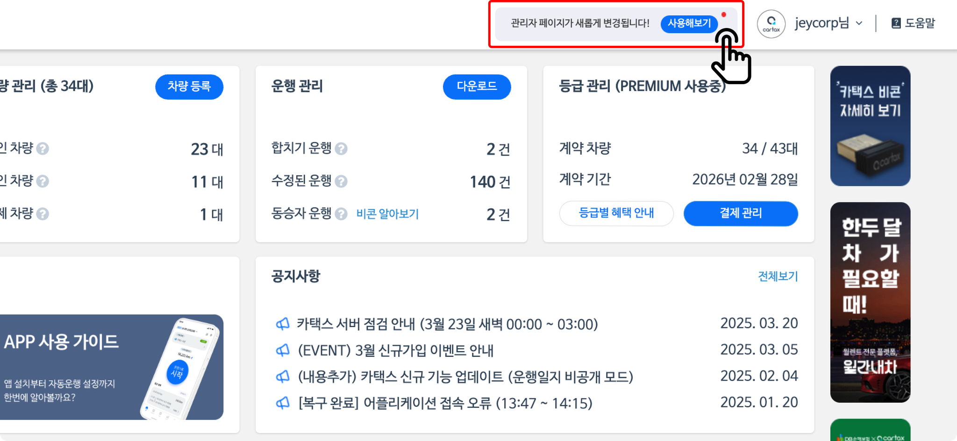Show help tooltip next to 동승자 운행
The width and height of the screenshot is (957, 441).
pyautogui.click(x=341, y=214)
